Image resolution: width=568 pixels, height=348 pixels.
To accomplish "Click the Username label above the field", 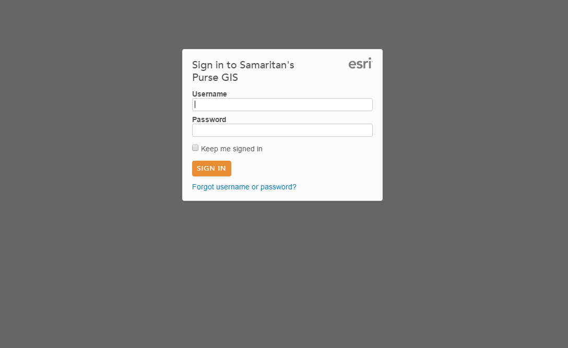I will tap(209, 94).
